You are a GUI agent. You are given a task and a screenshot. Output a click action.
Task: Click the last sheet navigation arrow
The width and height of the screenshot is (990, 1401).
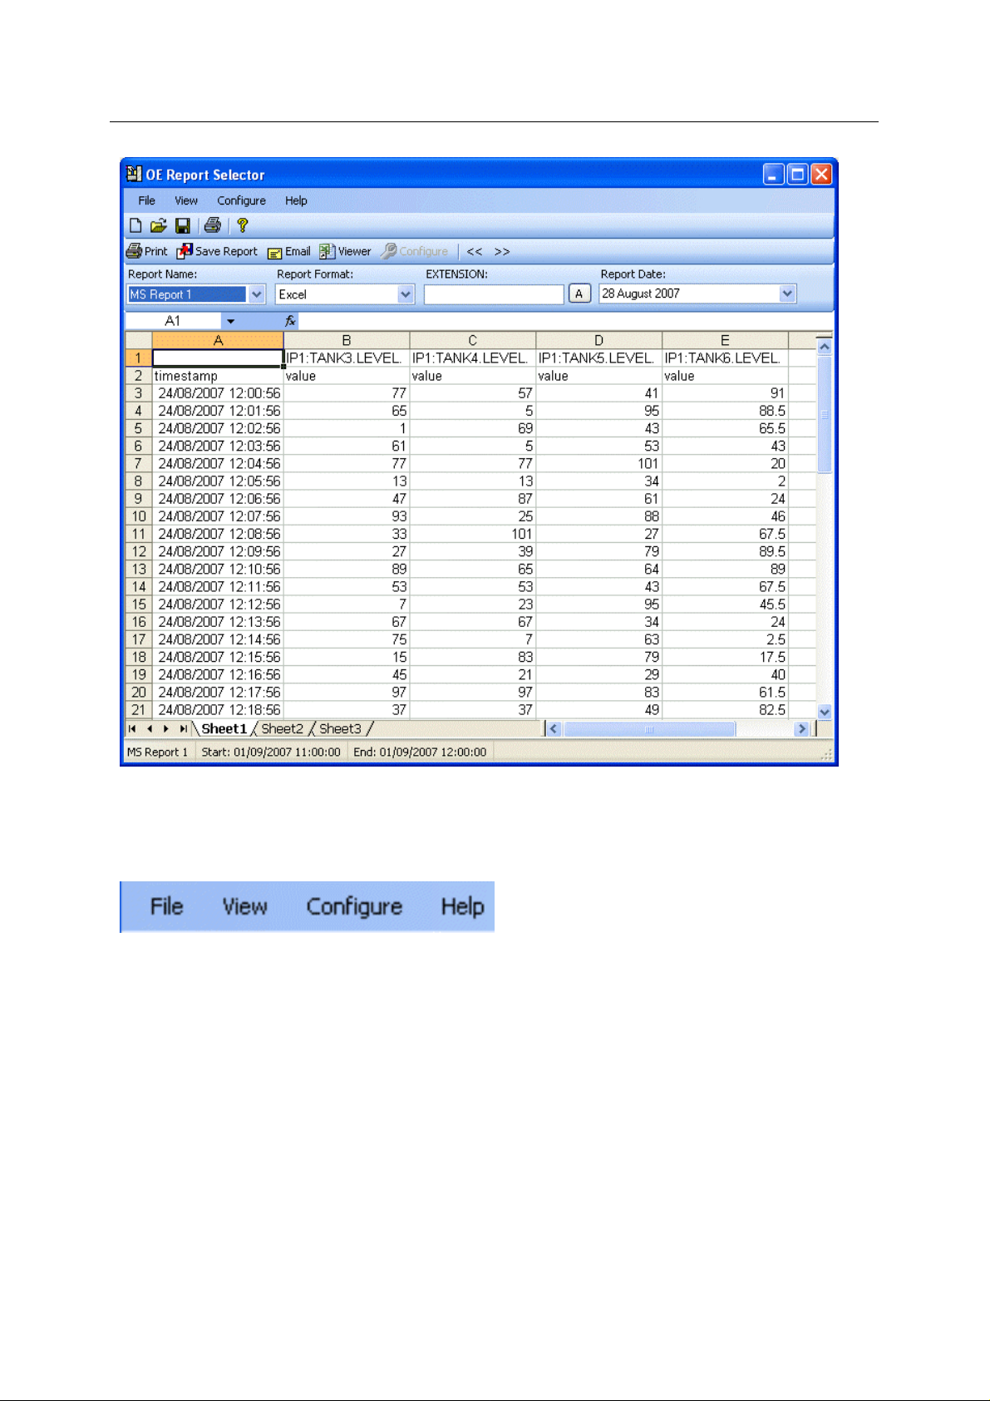pos(183,729)
